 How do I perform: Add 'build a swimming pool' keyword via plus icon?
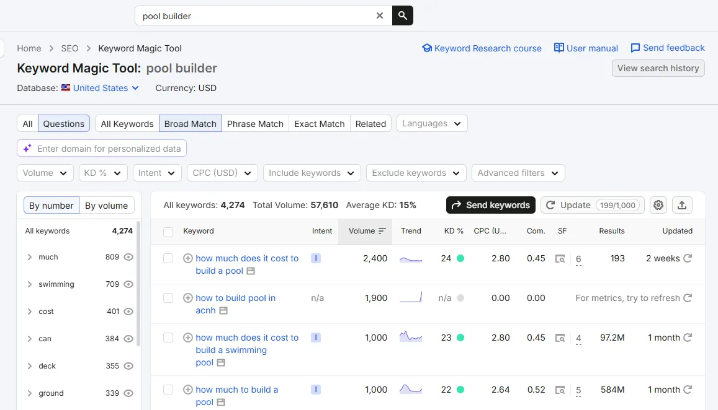(188, 338)
